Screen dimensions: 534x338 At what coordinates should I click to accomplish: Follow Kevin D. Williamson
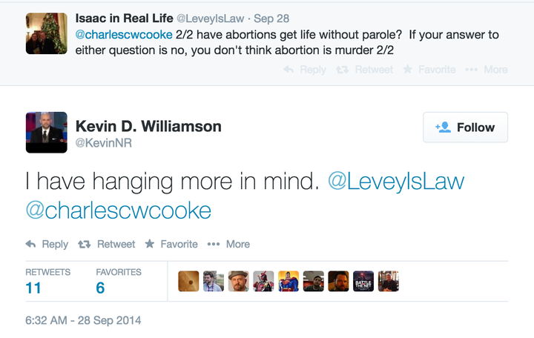pyautogui.click(x=465, y=127)
